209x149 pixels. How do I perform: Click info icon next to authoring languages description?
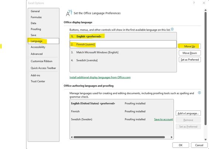click(x=199, y=93)
